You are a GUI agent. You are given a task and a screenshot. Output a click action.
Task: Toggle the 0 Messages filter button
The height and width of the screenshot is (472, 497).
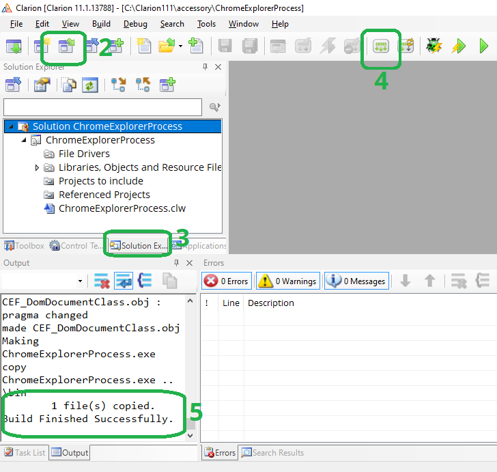(355, 281)
